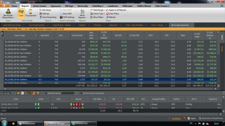
Task: Close the Winnings Summary report tab
Action: [x=192, y=25]
